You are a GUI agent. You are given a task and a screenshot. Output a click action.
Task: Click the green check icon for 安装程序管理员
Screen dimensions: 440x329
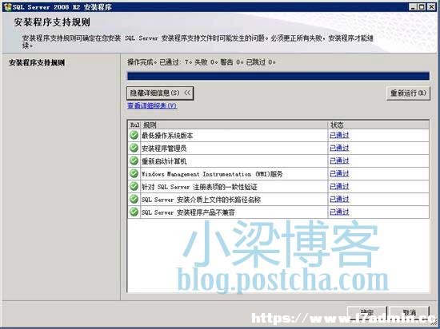(x=134, y=148)
